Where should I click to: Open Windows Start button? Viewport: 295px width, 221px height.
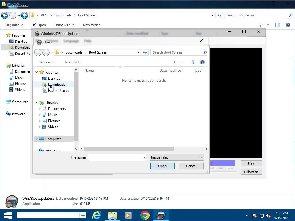pyautogui.click(x=7, y=215)
